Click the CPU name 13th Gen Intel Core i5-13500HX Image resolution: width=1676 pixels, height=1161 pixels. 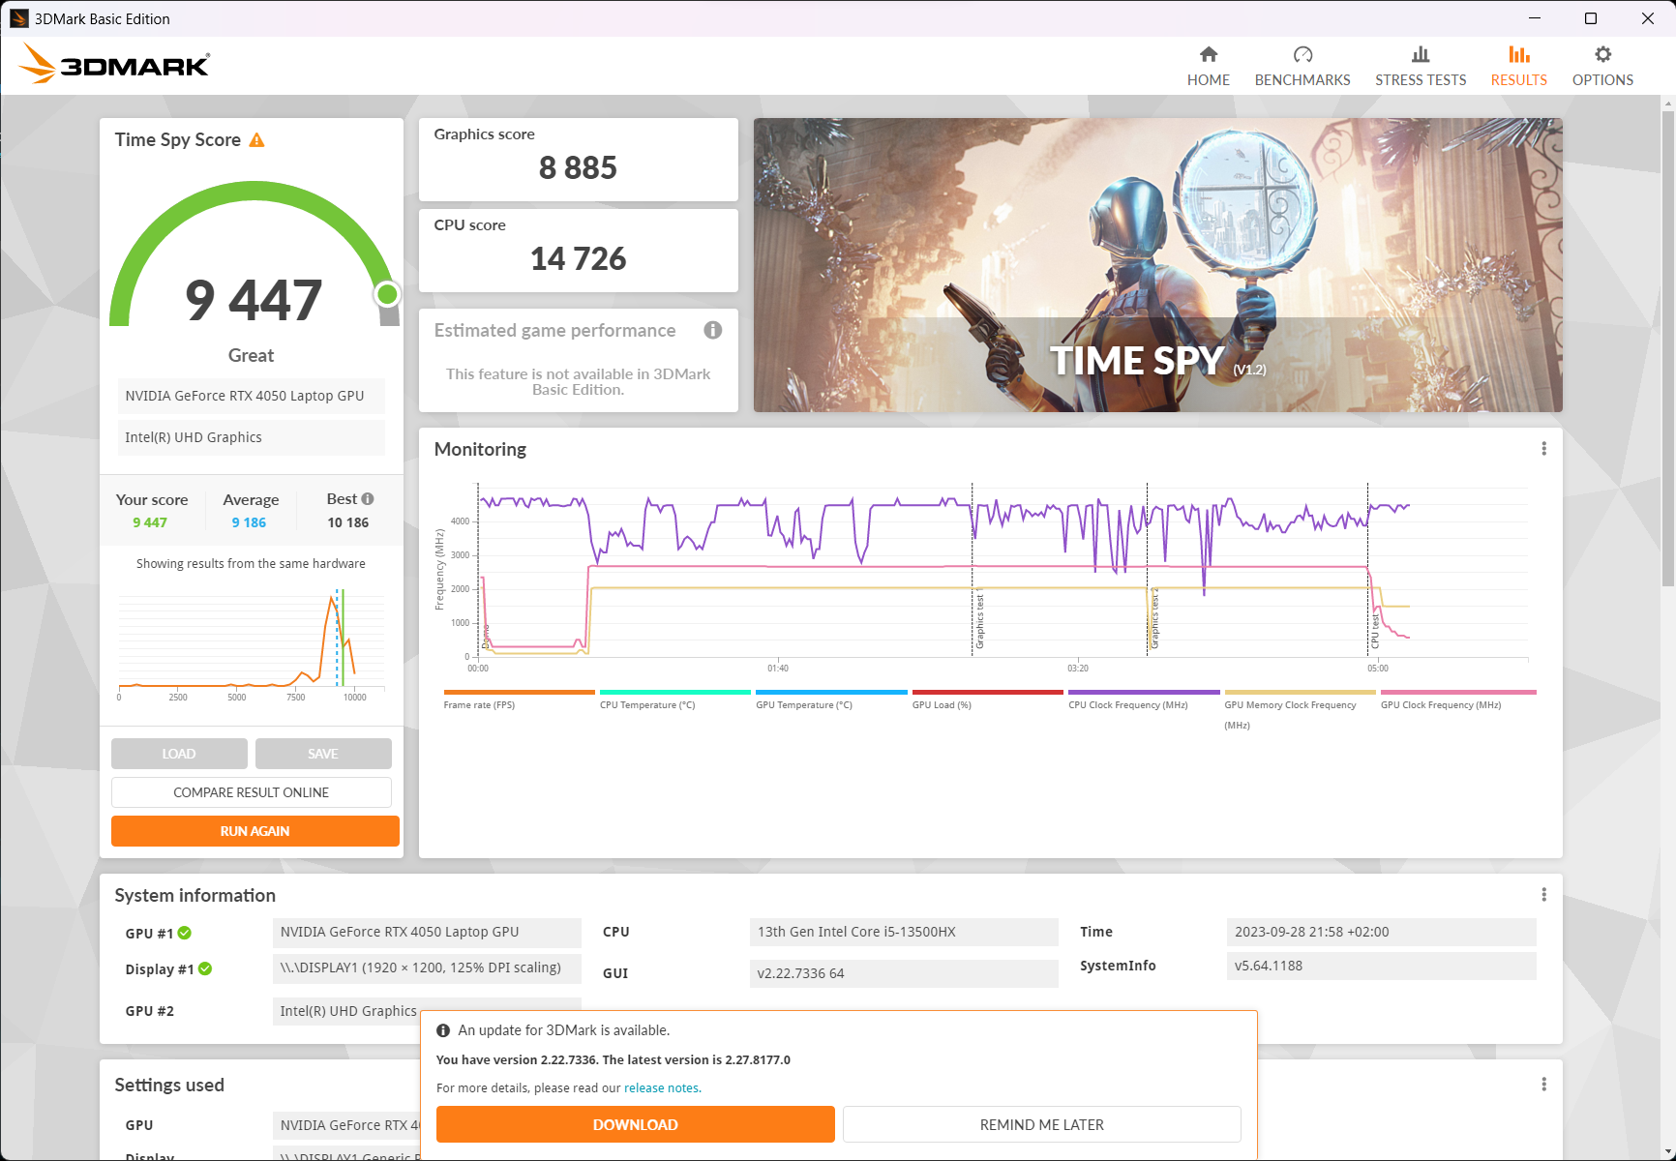point(904,932)
